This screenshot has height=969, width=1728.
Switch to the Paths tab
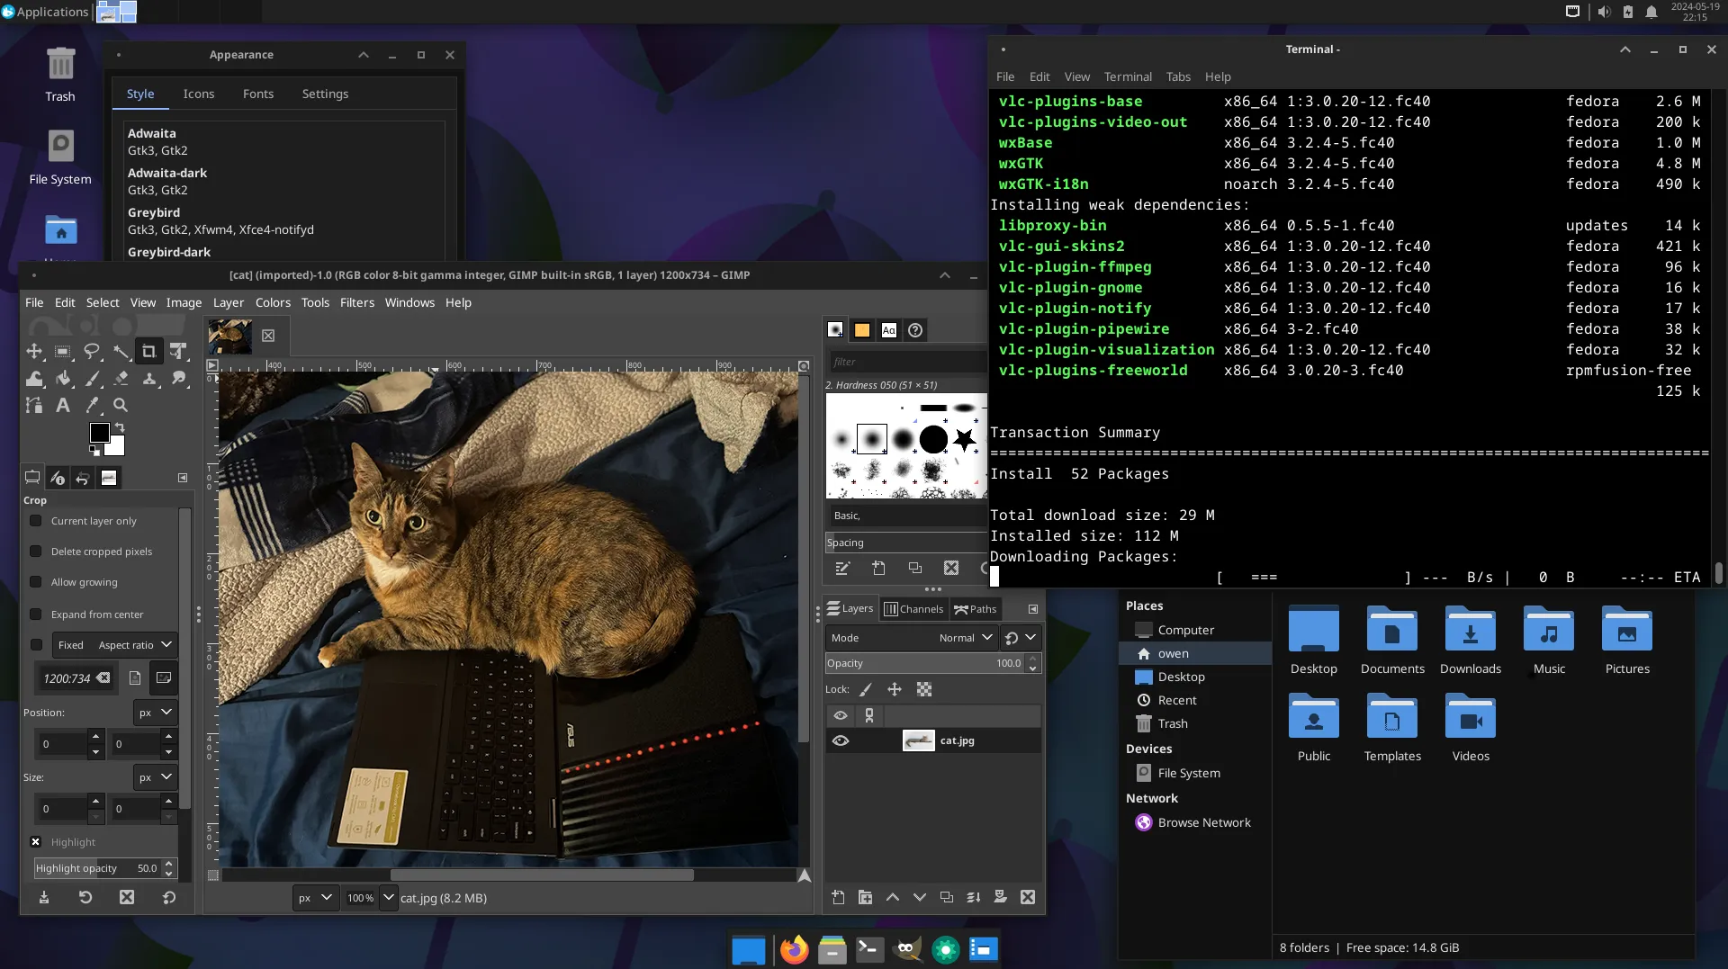coord(976,609)
